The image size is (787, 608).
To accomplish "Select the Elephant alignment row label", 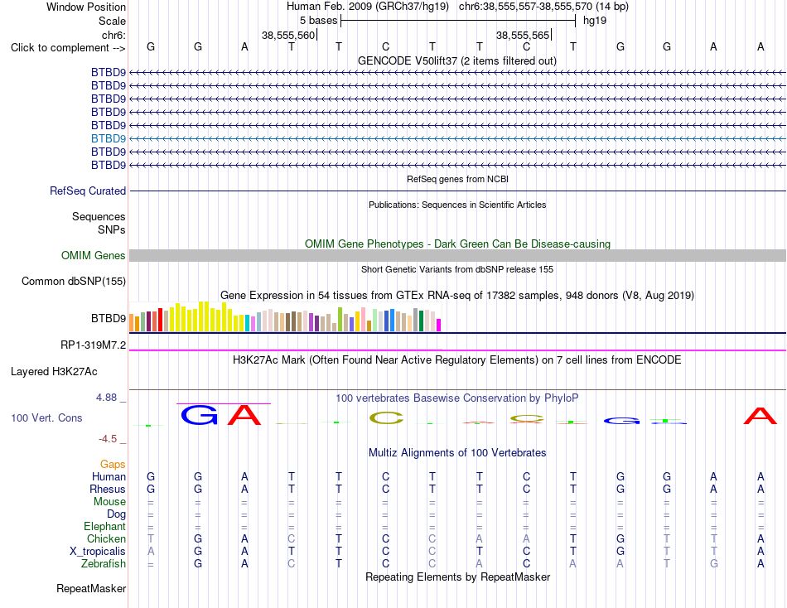I will (x=105, y=527).
